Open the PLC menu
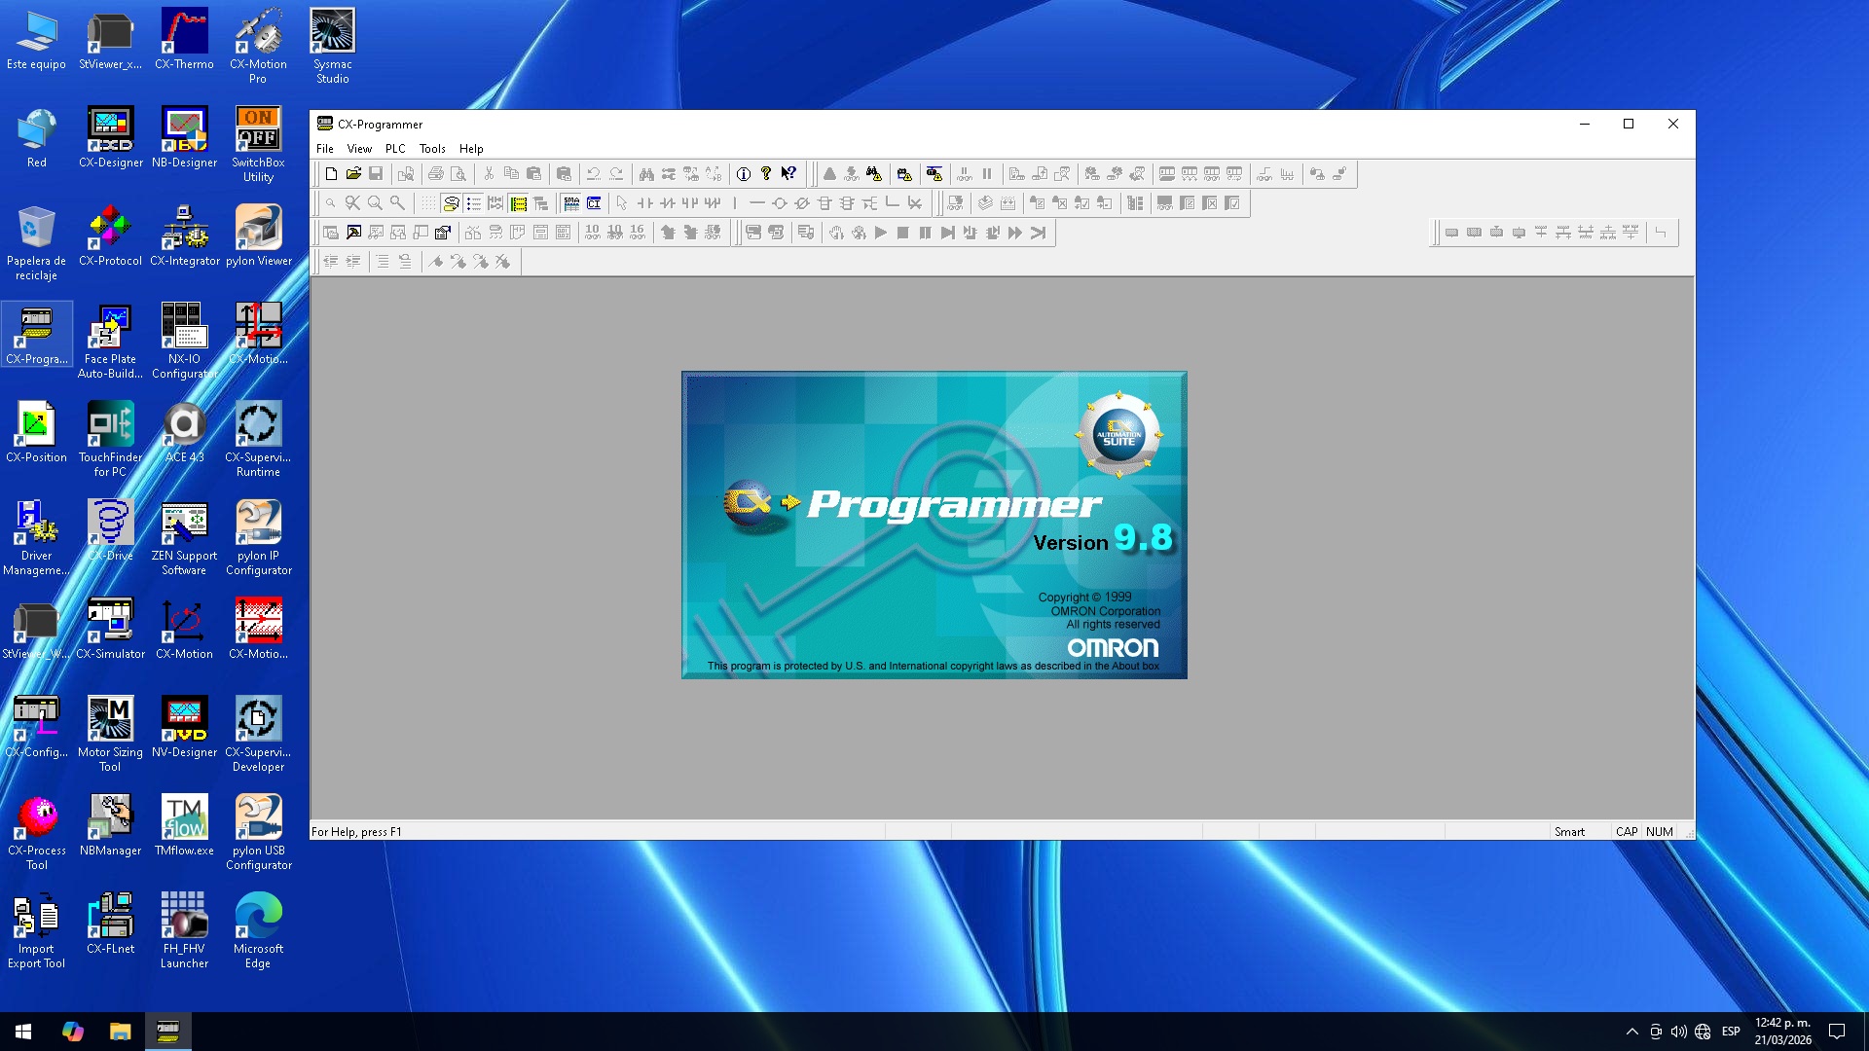 point(395,148)
